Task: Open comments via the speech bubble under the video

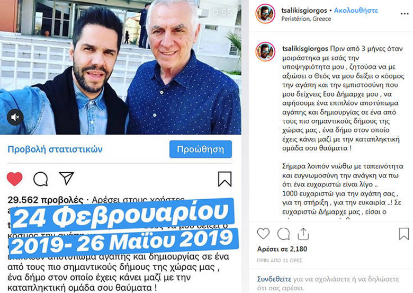Action: click(41, 179)
